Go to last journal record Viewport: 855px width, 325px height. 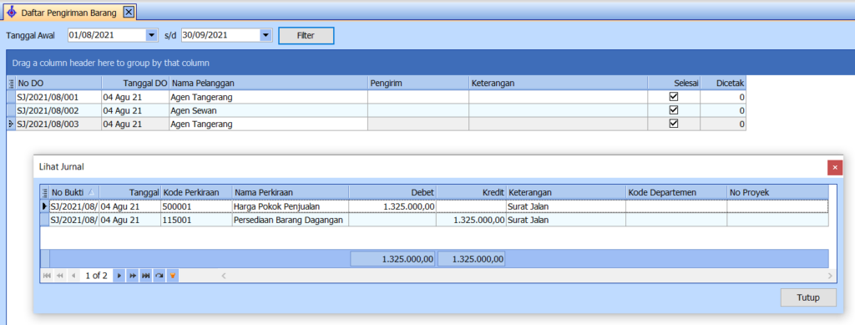point(145,276)
